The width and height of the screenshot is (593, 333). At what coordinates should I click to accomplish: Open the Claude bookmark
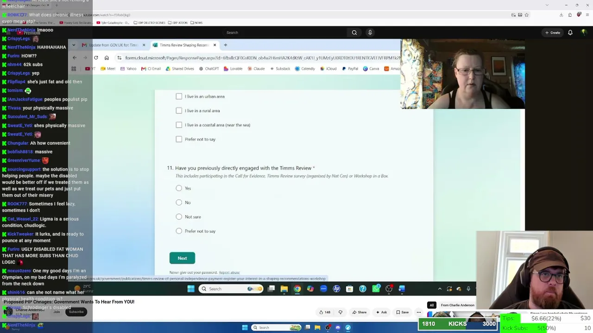256,69
